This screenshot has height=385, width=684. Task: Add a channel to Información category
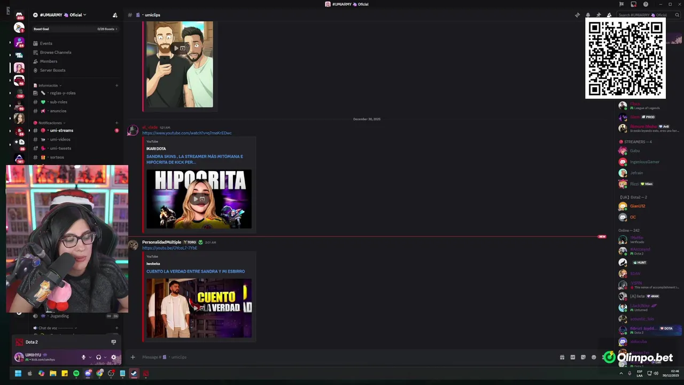point(116,86)
